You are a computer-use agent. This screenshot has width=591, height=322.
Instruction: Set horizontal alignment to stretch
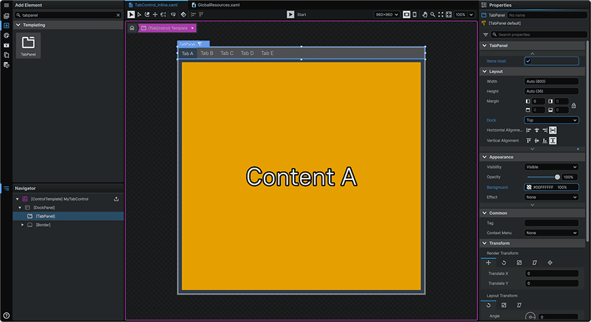click(x=553, y=130)
